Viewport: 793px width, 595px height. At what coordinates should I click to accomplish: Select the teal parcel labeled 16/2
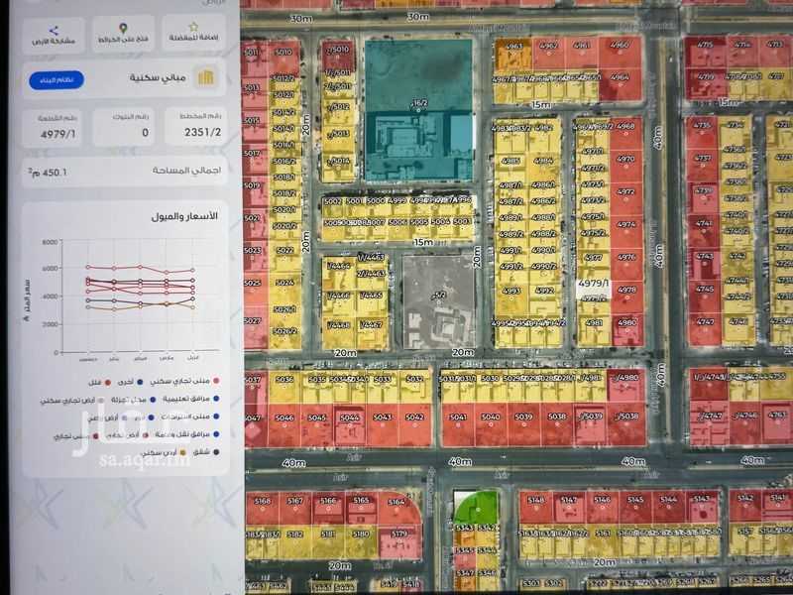pos(418,110)
